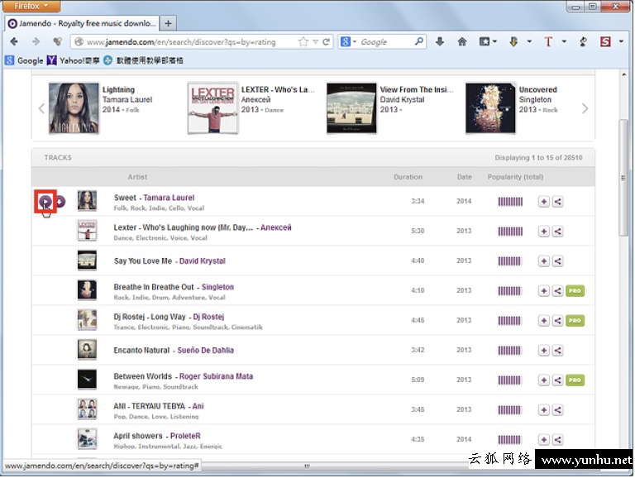Sort tracks by the Duration column header
The image size is (635, 478).
[x=408, y=177]
